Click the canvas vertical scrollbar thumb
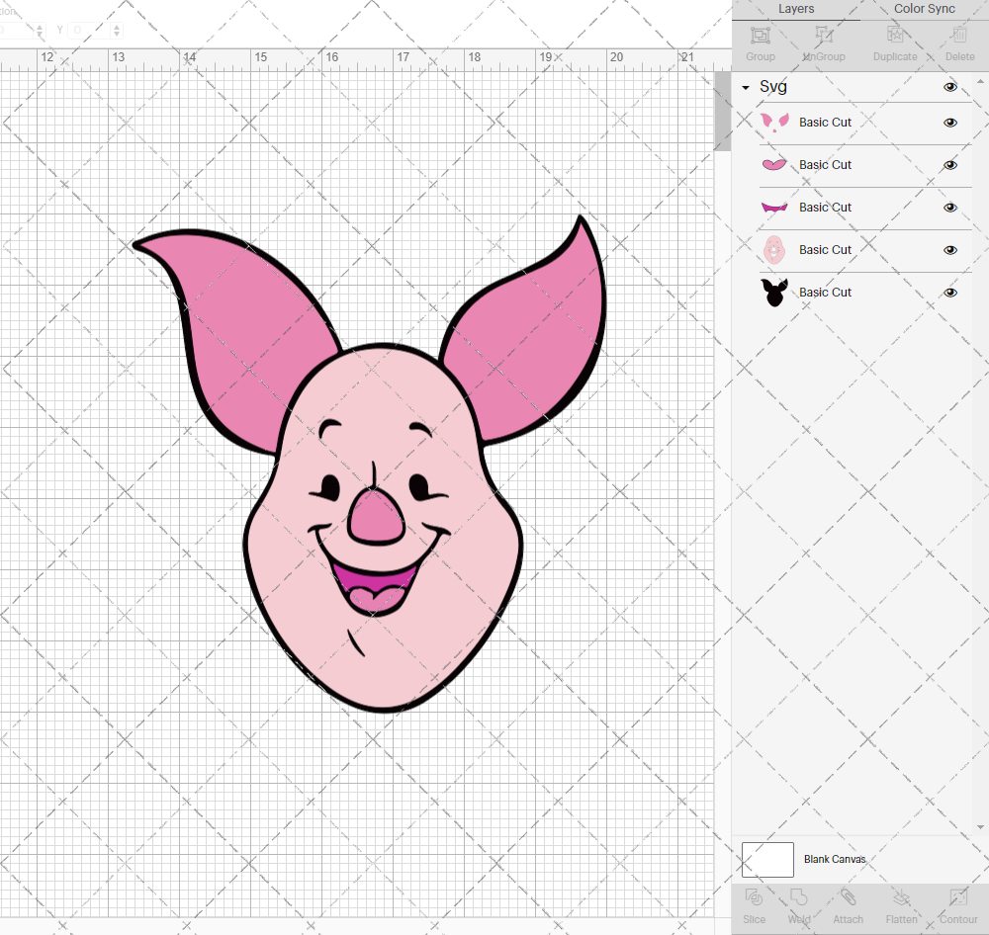The image size is (989, 935). tap(722, 112)
